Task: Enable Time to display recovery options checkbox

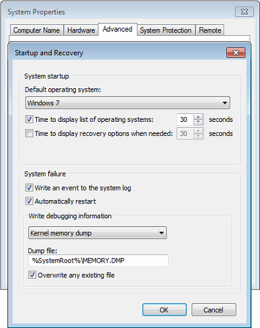Action: (x=29, y=133)
